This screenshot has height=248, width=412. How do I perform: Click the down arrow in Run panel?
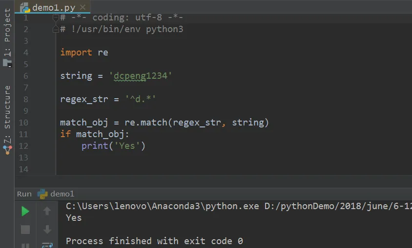click(x=47, y=230)
